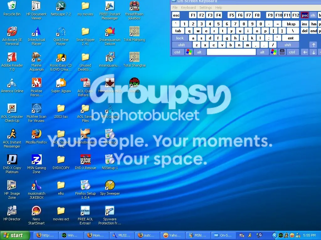Expand hidden system tray icons
The image size is (321, 240).
click(x=275, y=235)
